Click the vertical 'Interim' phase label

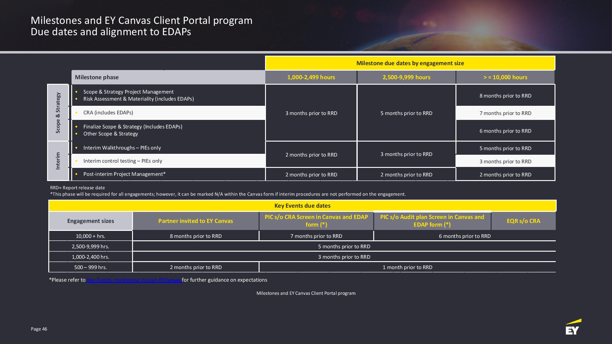(58, 161)
